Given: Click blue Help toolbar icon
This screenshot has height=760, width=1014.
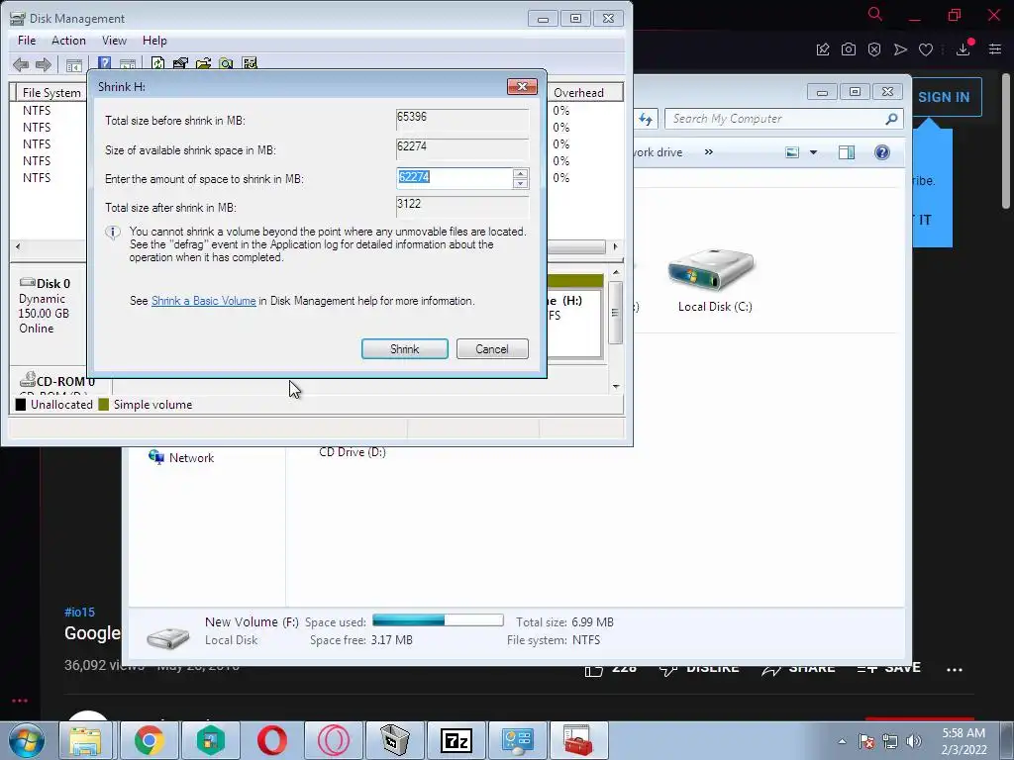Looking at the screenshot, I should tap(104, 63).
